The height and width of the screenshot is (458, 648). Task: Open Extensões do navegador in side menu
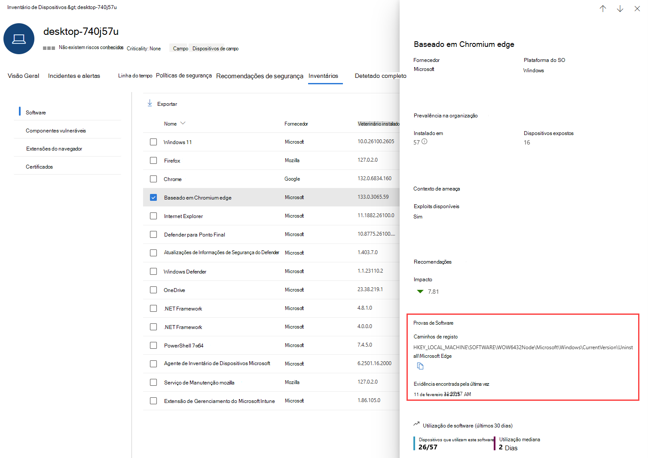click(54, 149)
